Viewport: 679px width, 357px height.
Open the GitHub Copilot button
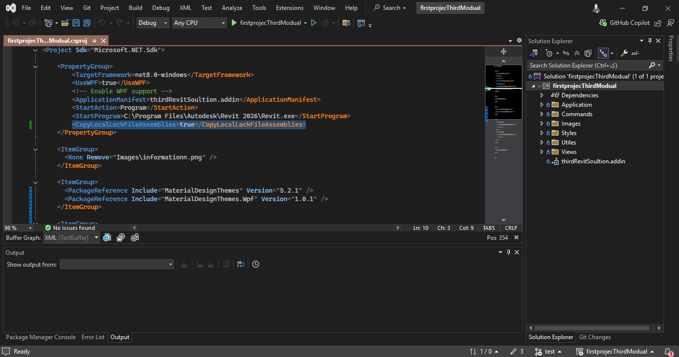click(x=625, y=23)
